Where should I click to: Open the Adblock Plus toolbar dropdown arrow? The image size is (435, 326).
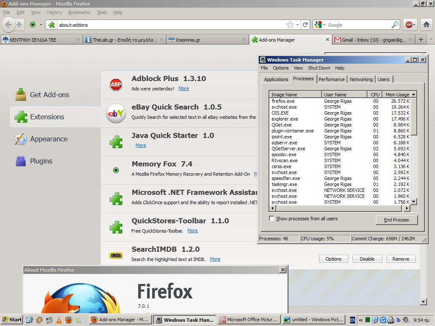(x=414, y=25)
